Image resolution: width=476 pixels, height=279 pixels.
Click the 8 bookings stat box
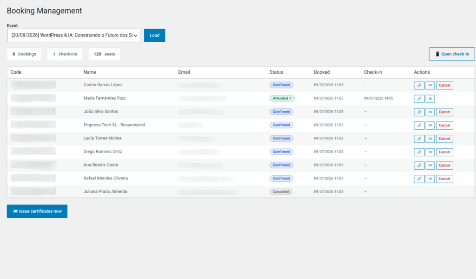click(24, 54)
